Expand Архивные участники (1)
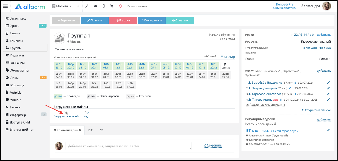This screenshot has width=338, height=161. point(265,105)
